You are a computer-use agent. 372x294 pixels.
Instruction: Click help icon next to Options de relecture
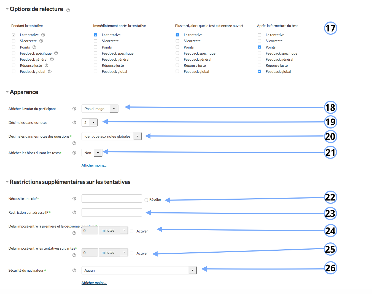68,10
